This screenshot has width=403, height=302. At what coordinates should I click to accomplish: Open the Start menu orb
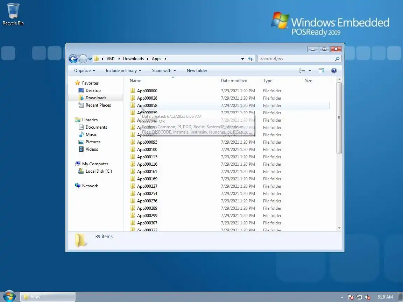click(x=9, y=296)
